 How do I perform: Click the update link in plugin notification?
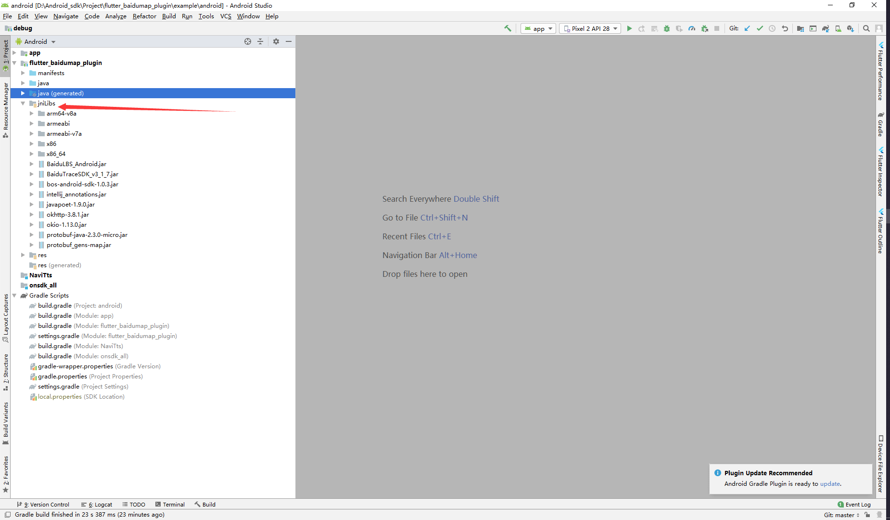pyautogui.click(x=830, y=484)
